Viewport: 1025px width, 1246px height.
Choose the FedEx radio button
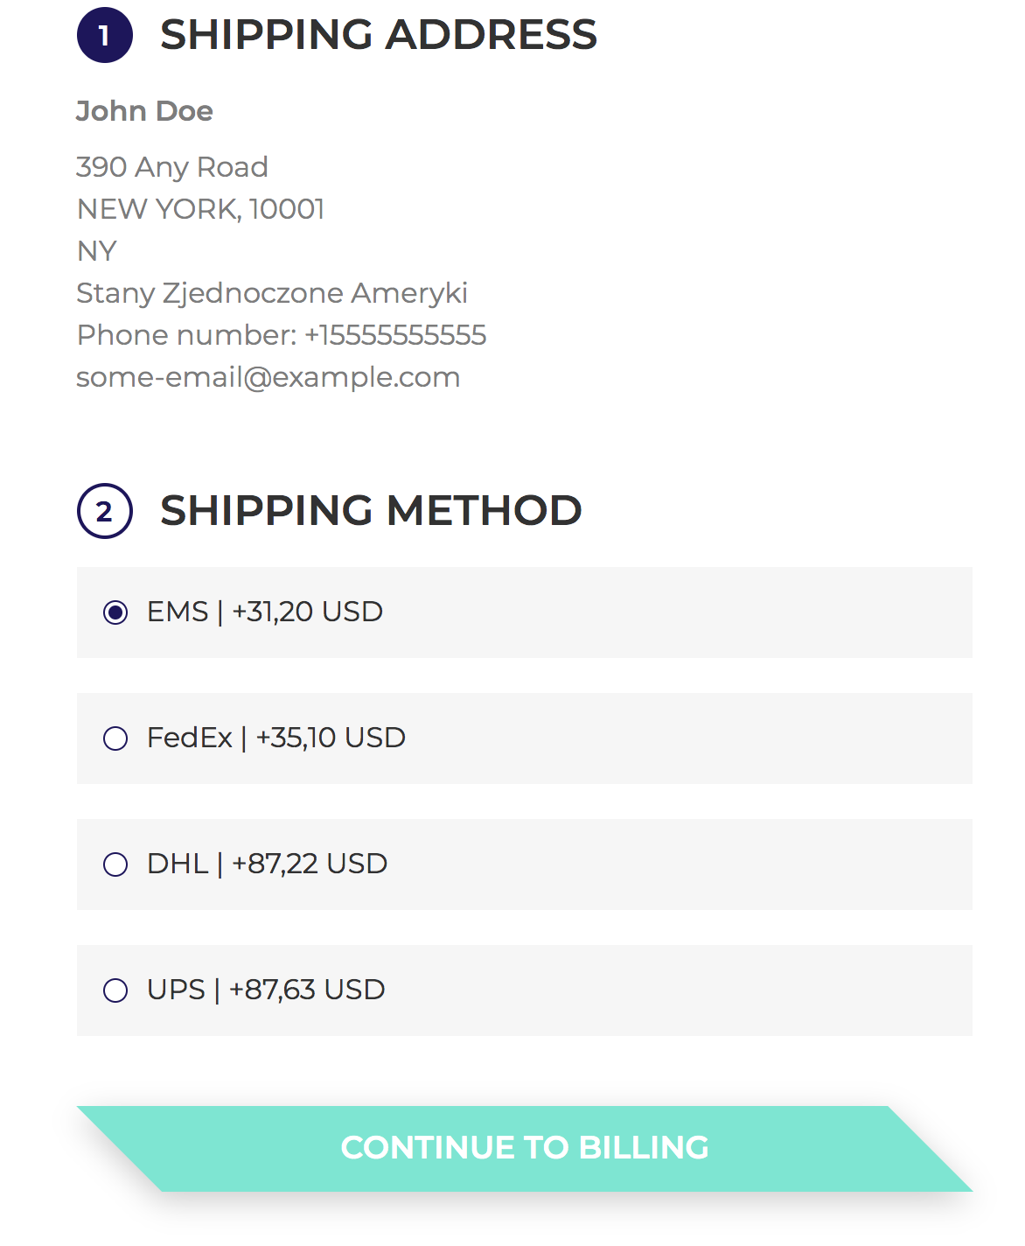[x=115, y=738]
